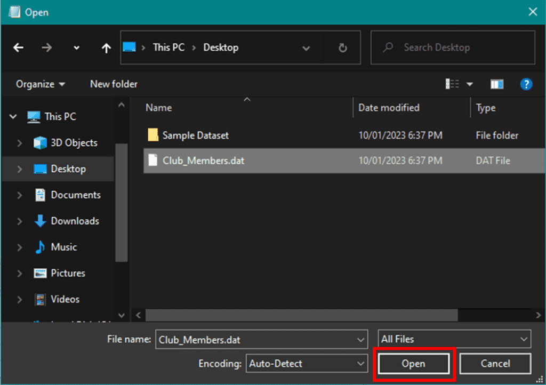Create a New folder
This screenshot has height=385, width=546.
tap(113, 84)
